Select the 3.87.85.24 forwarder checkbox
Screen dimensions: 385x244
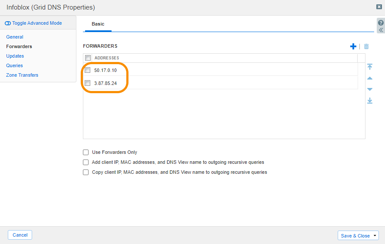pos(88,83)
